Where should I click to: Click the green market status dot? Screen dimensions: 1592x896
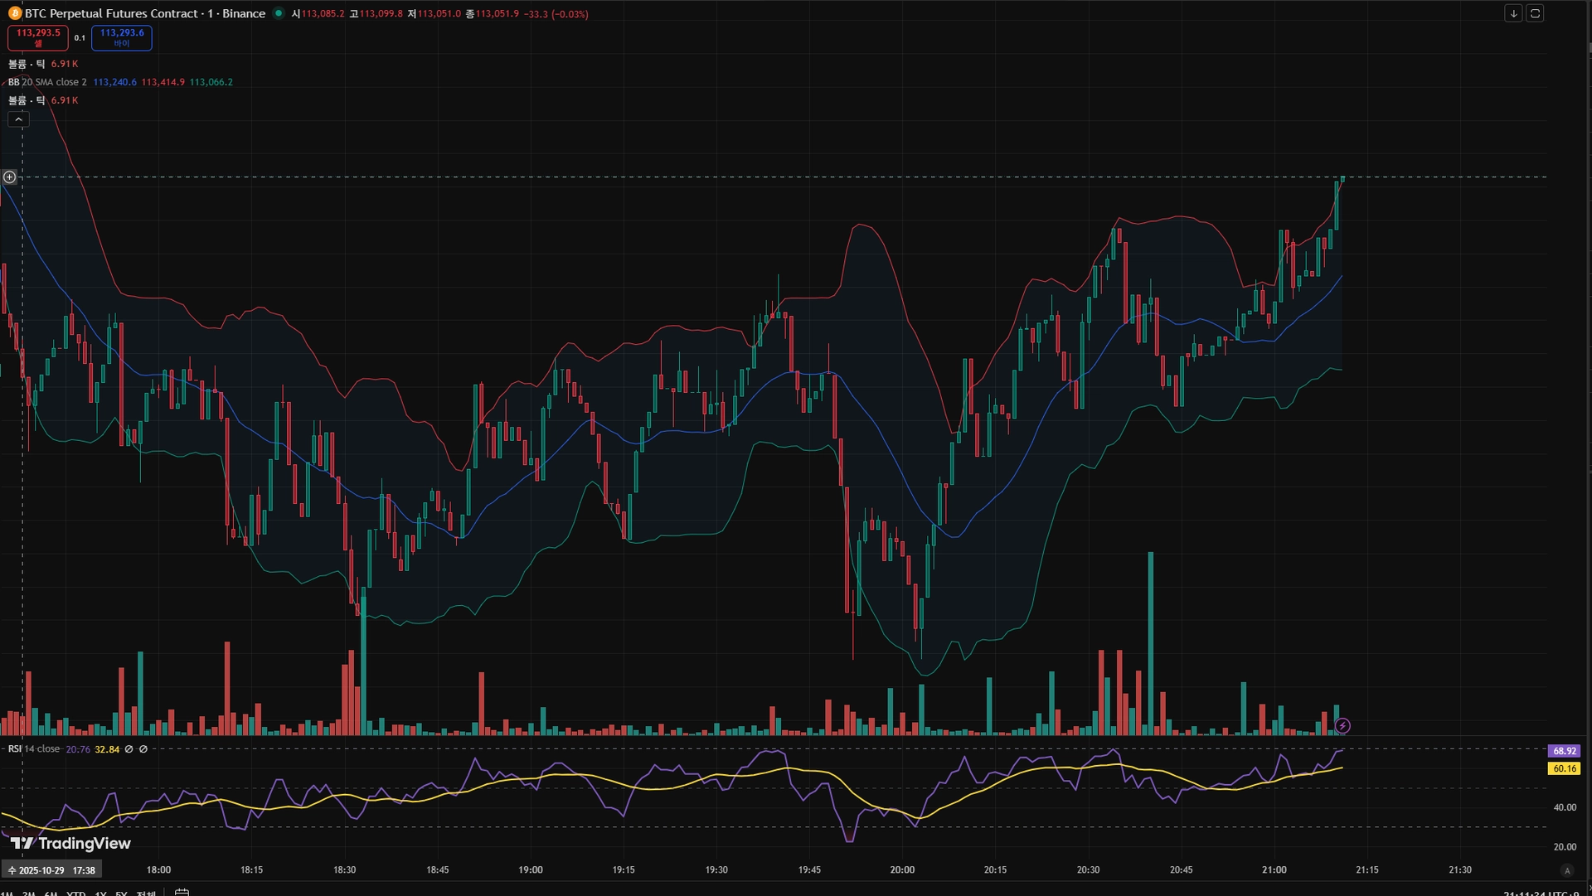click(x=279, y=13)
